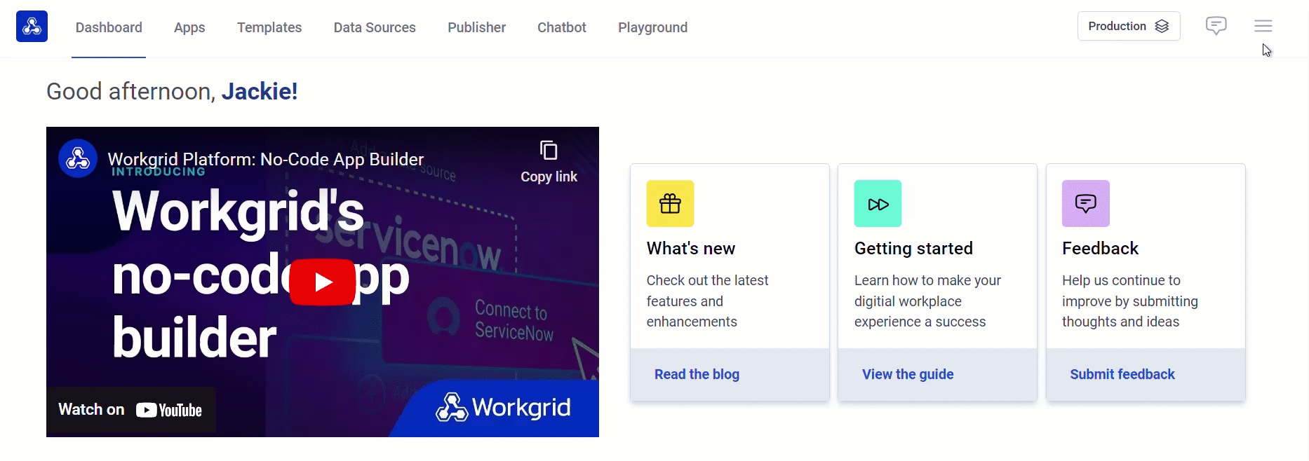Click the What's new heading

pos(691,249)
